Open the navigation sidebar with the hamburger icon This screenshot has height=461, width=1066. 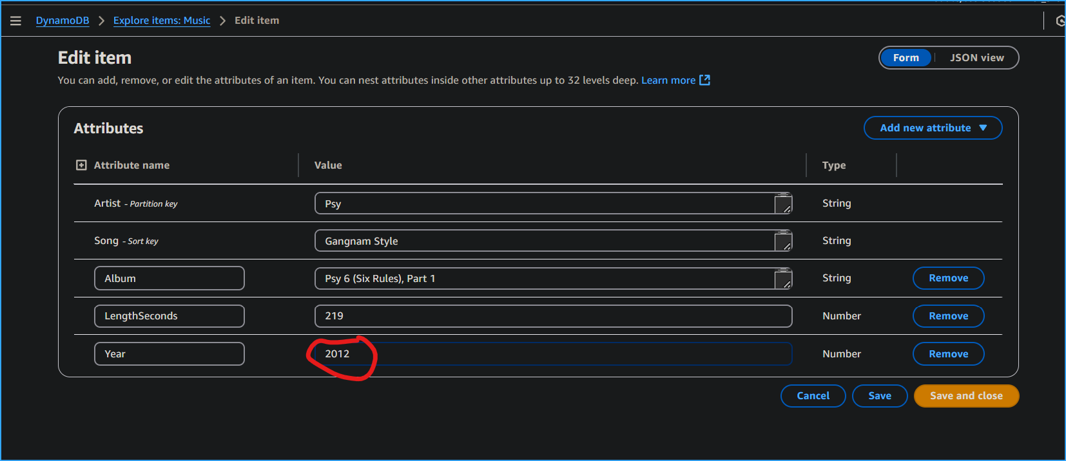(x=15, y=20)
